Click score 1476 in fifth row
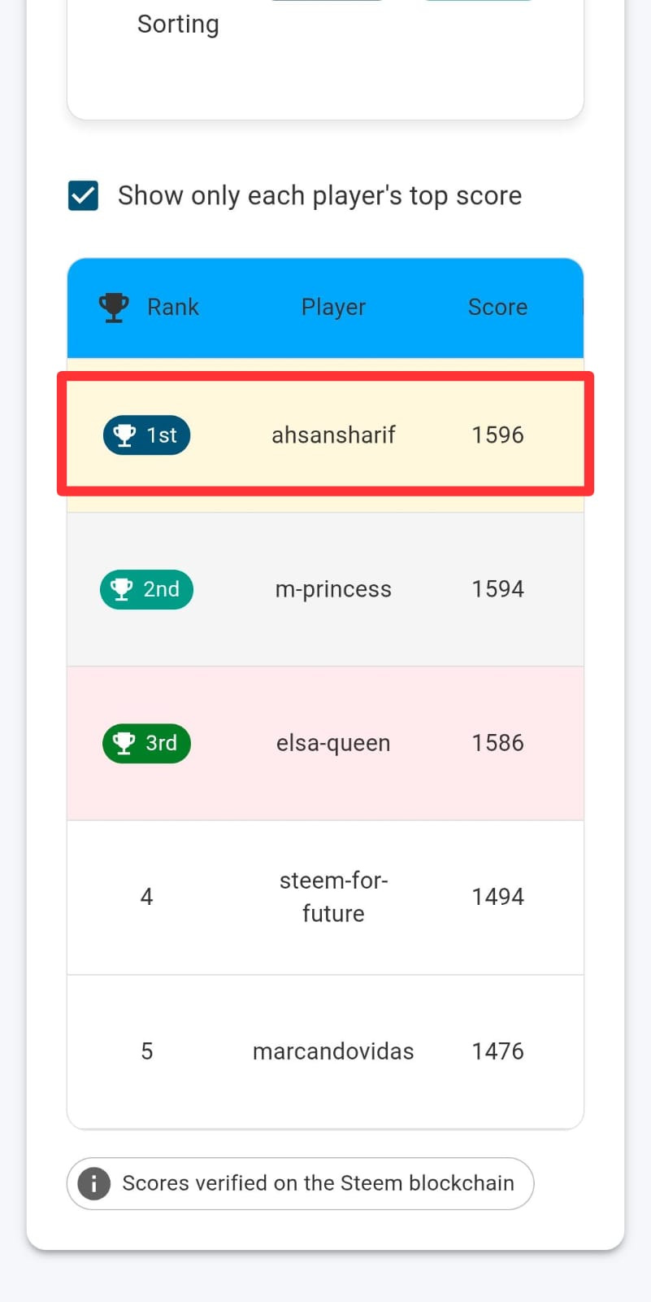 tap(497, 1051)
